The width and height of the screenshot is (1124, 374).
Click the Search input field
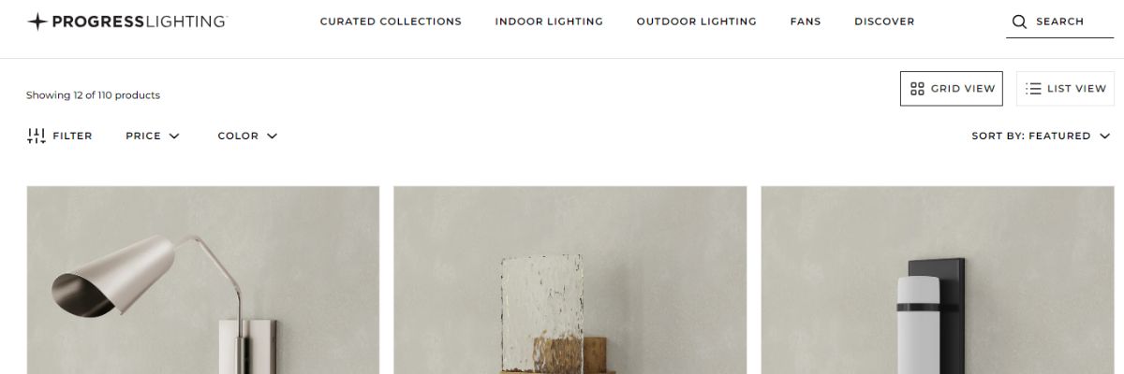(x=1060, y=22)
